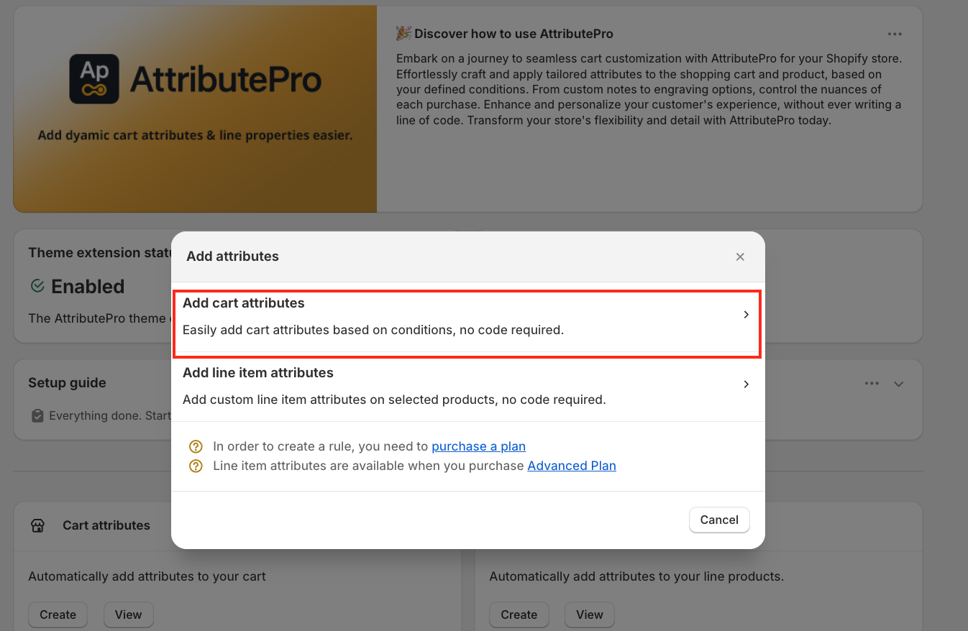Click View under the line products card

(x=589, y=614)
